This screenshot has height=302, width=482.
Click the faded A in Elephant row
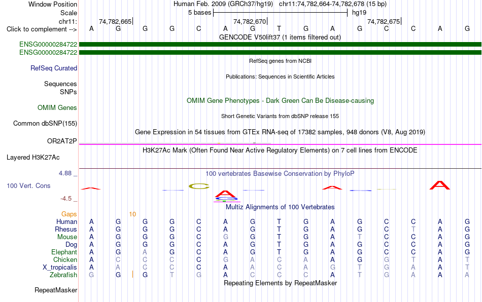click(145, 252)
